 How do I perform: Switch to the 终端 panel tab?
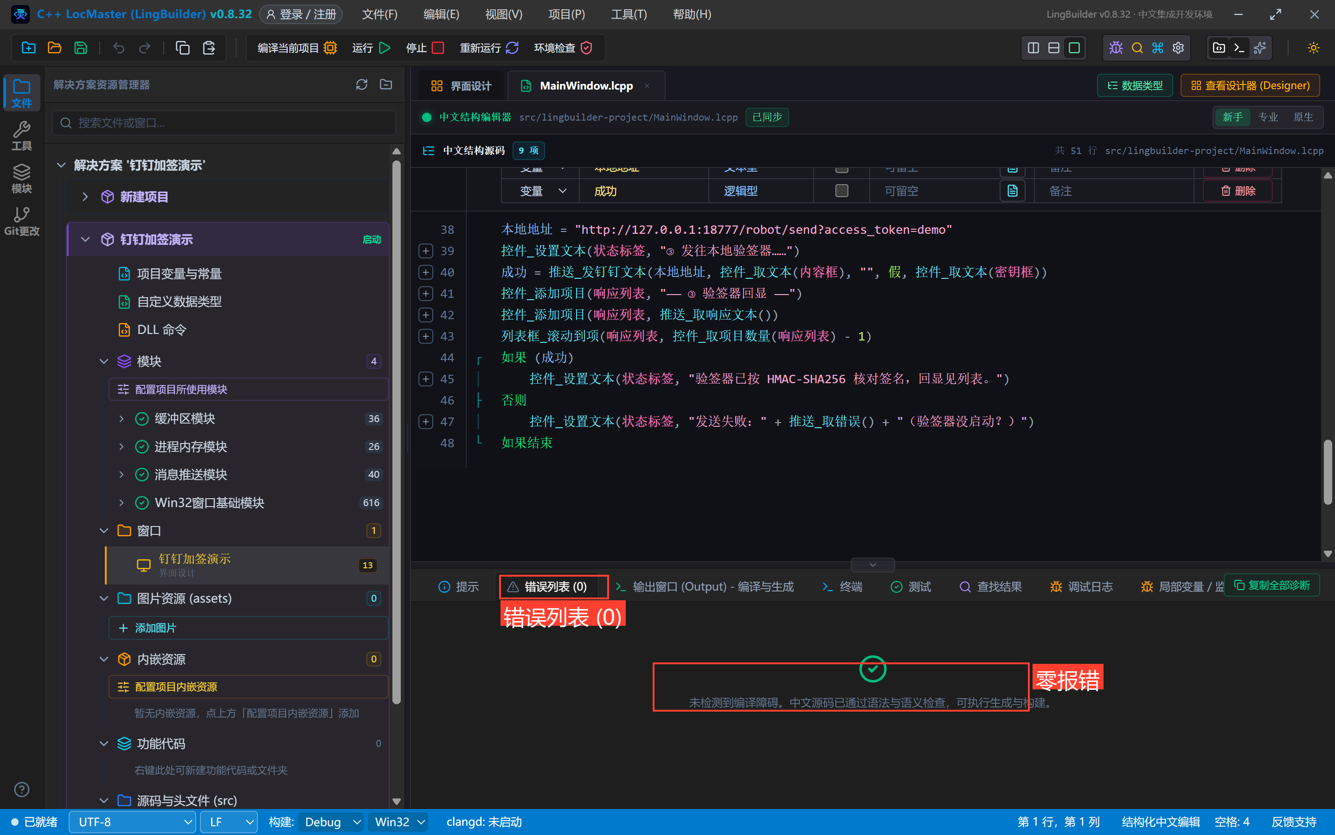click(842, 586)
